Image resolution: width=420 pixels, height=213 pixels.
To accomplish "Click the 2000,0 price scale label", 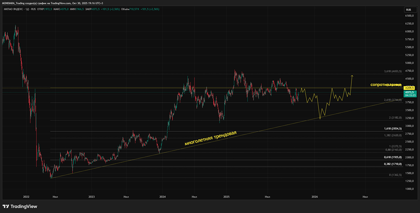I will pos(410,157).
